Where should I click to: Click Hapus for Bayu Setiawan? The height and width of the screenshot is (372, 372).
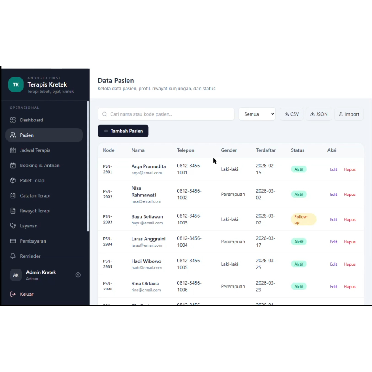click(x=349, y=220)
